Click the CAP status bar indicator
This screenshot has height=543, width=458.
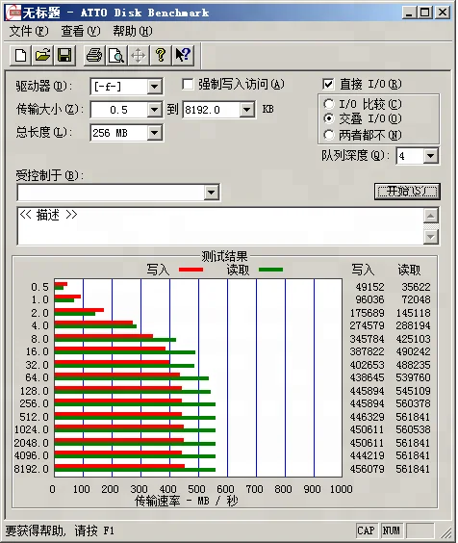pos(366,530)
